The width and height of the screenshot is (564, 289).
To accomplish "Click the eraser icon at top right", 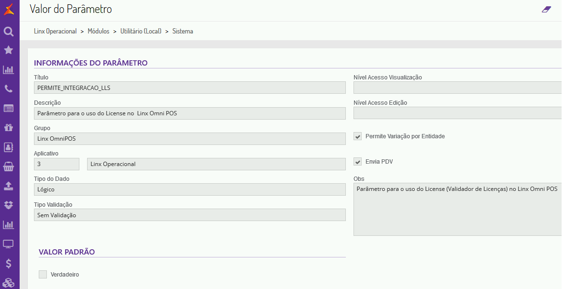I will [546, 9].
